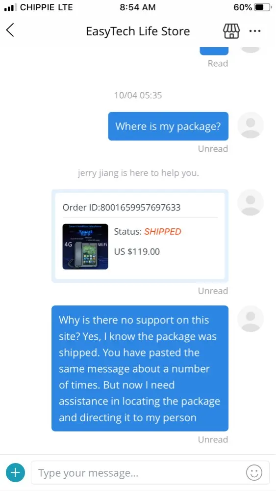Screen dimensions: 276x491
Task: Tap avatar beside "Where is my package?"
Action: [251, 125]
